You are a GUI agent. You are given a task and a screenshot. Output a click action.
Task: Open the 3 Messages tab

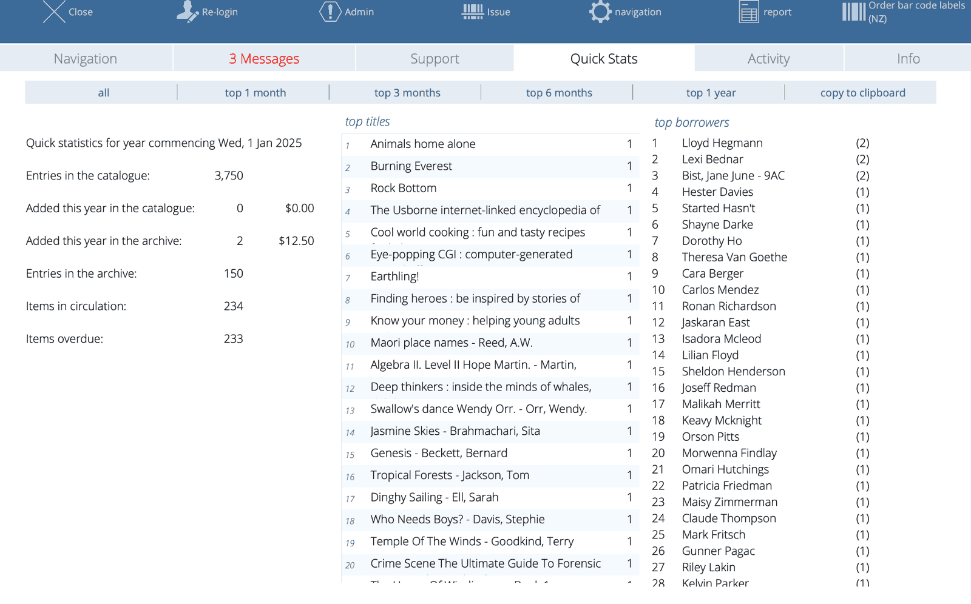pos(264,59)
